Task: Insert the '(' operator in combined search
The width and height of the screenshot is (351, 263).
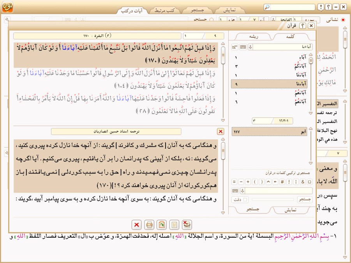Action: [255, 182]
